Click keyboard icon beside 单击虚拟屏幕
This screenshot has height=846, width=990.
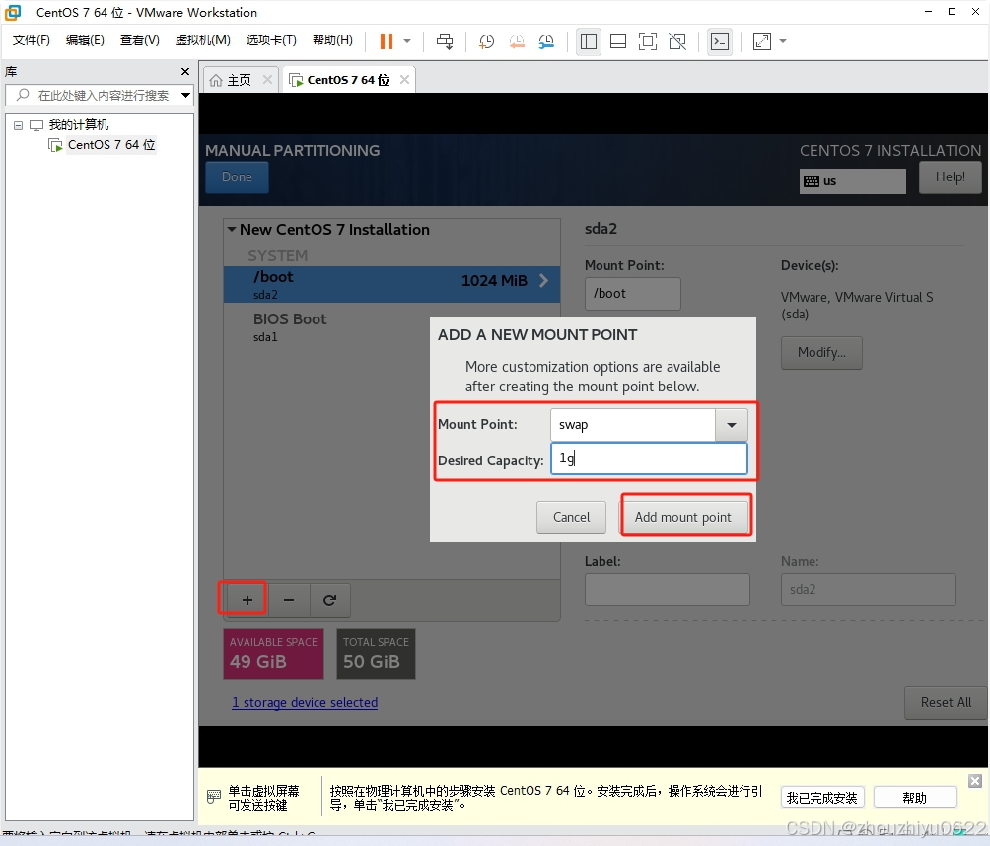pos(214,797)
